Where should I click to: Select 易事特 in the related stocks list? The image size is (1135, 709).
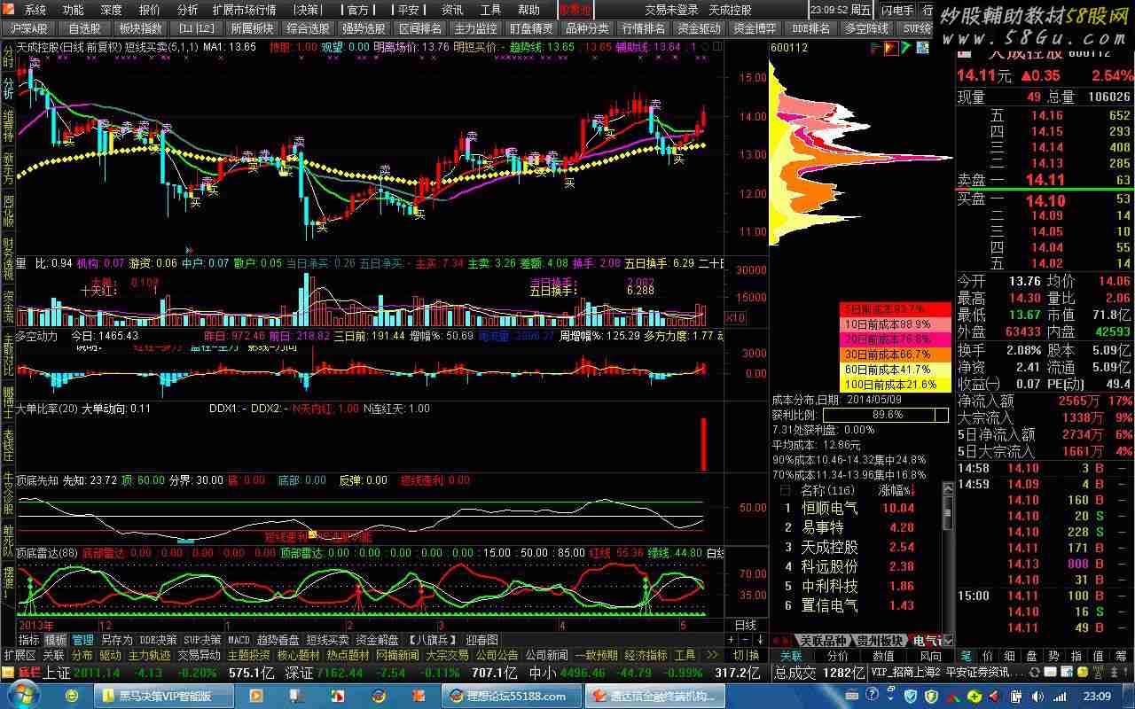point(823,528)
